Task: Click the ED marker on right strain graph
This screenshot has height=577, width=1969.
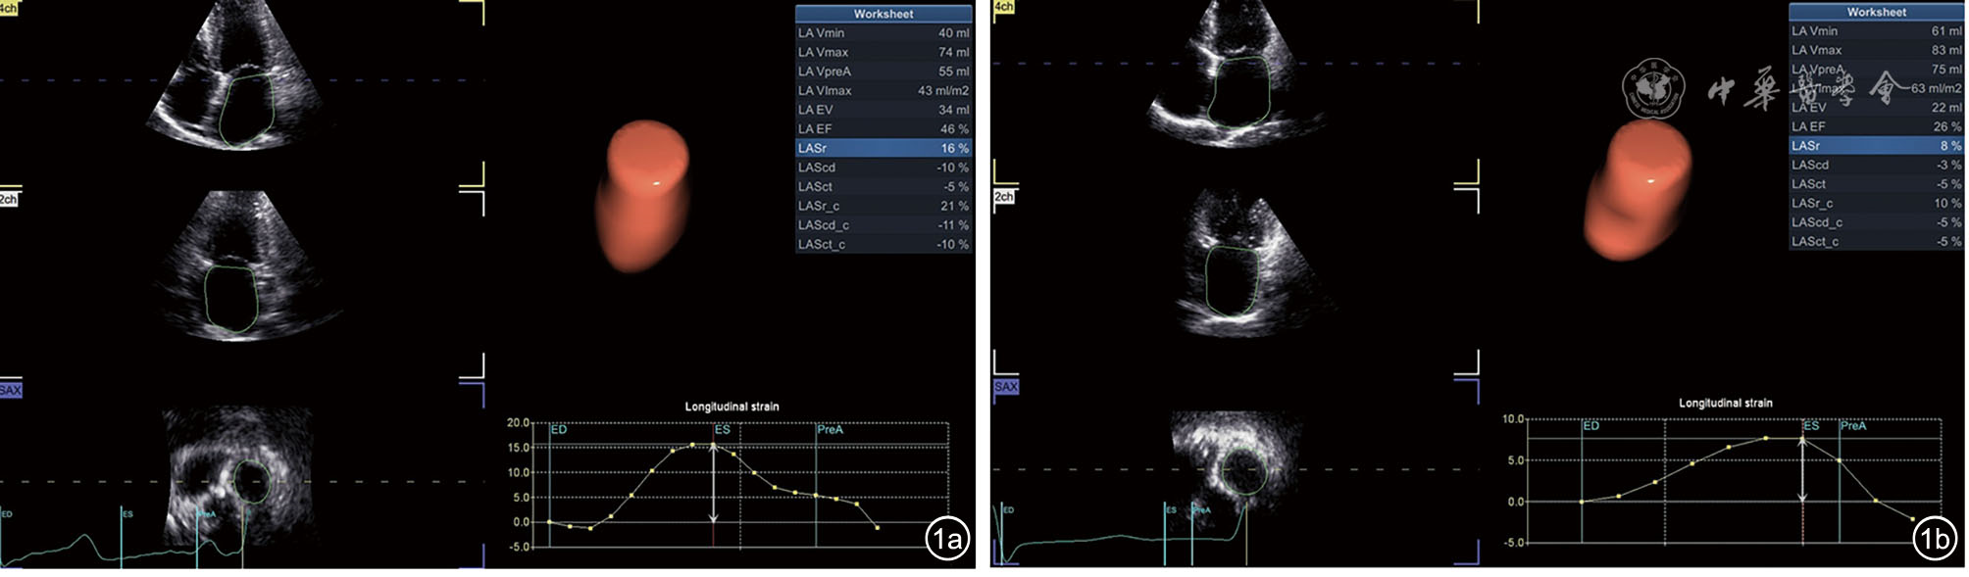Action: pos(1590,426)
